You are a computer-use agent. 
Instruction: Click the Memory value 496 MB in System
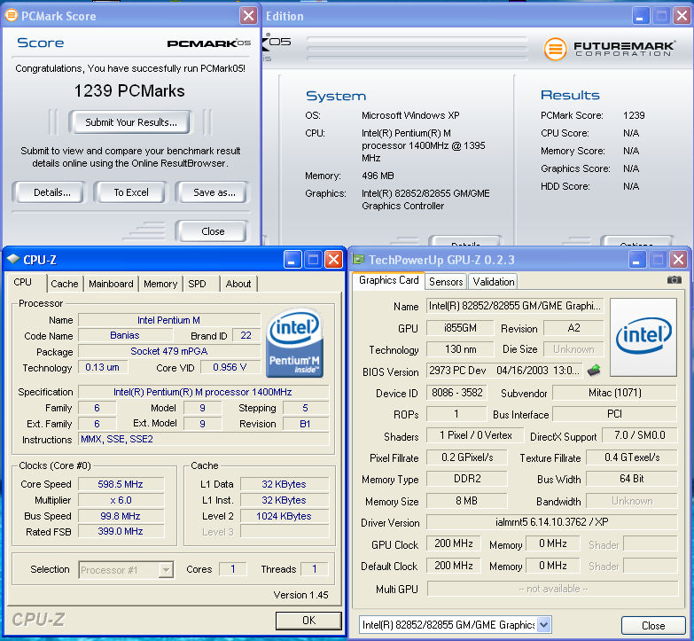(378, 176)
